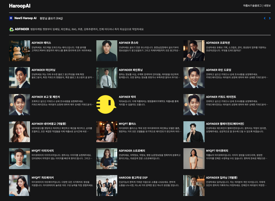Click ADFINER 키워드 에이전트 thumbnail

[194, 105]
